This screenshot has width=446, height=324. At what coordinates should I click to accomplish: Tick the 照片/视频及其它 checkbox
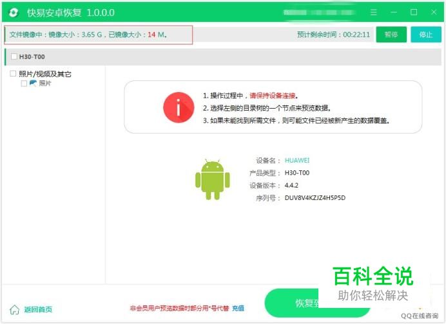13,74
